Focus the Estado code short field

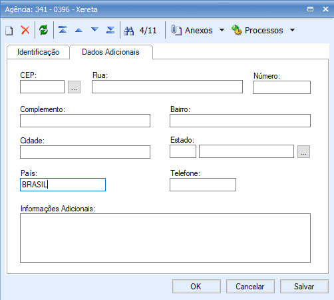pyautogui.click(x=183, y=151)
